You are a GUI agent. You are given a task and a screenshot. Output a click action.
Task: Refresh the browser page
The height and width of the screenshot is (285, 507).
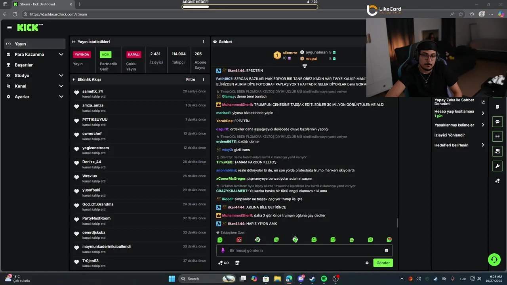tap(15, 14)
